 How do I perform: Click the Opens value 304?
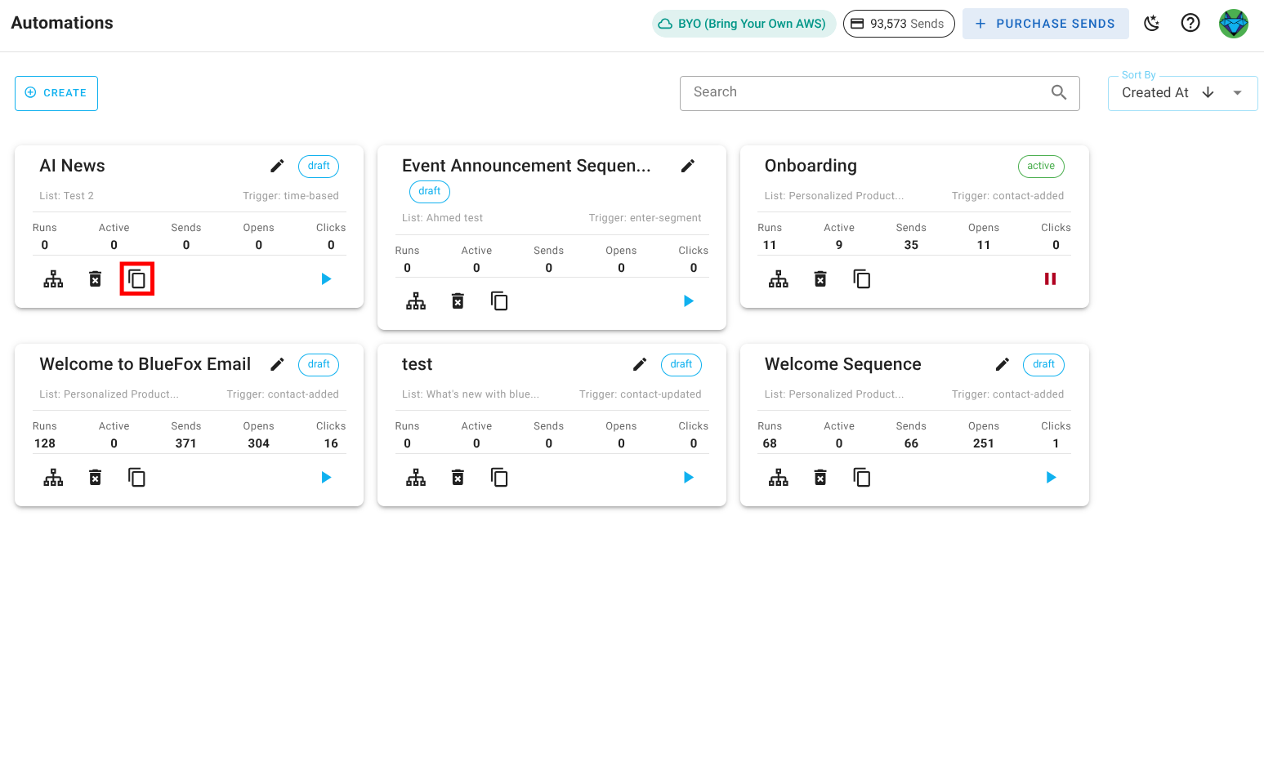(258, 443)
